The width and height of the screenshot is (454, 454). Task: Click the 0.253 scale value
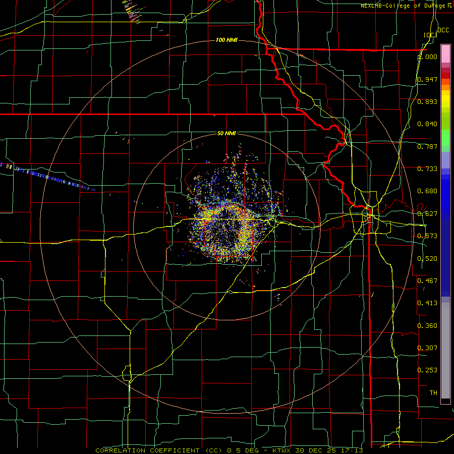tap(427, 370)
